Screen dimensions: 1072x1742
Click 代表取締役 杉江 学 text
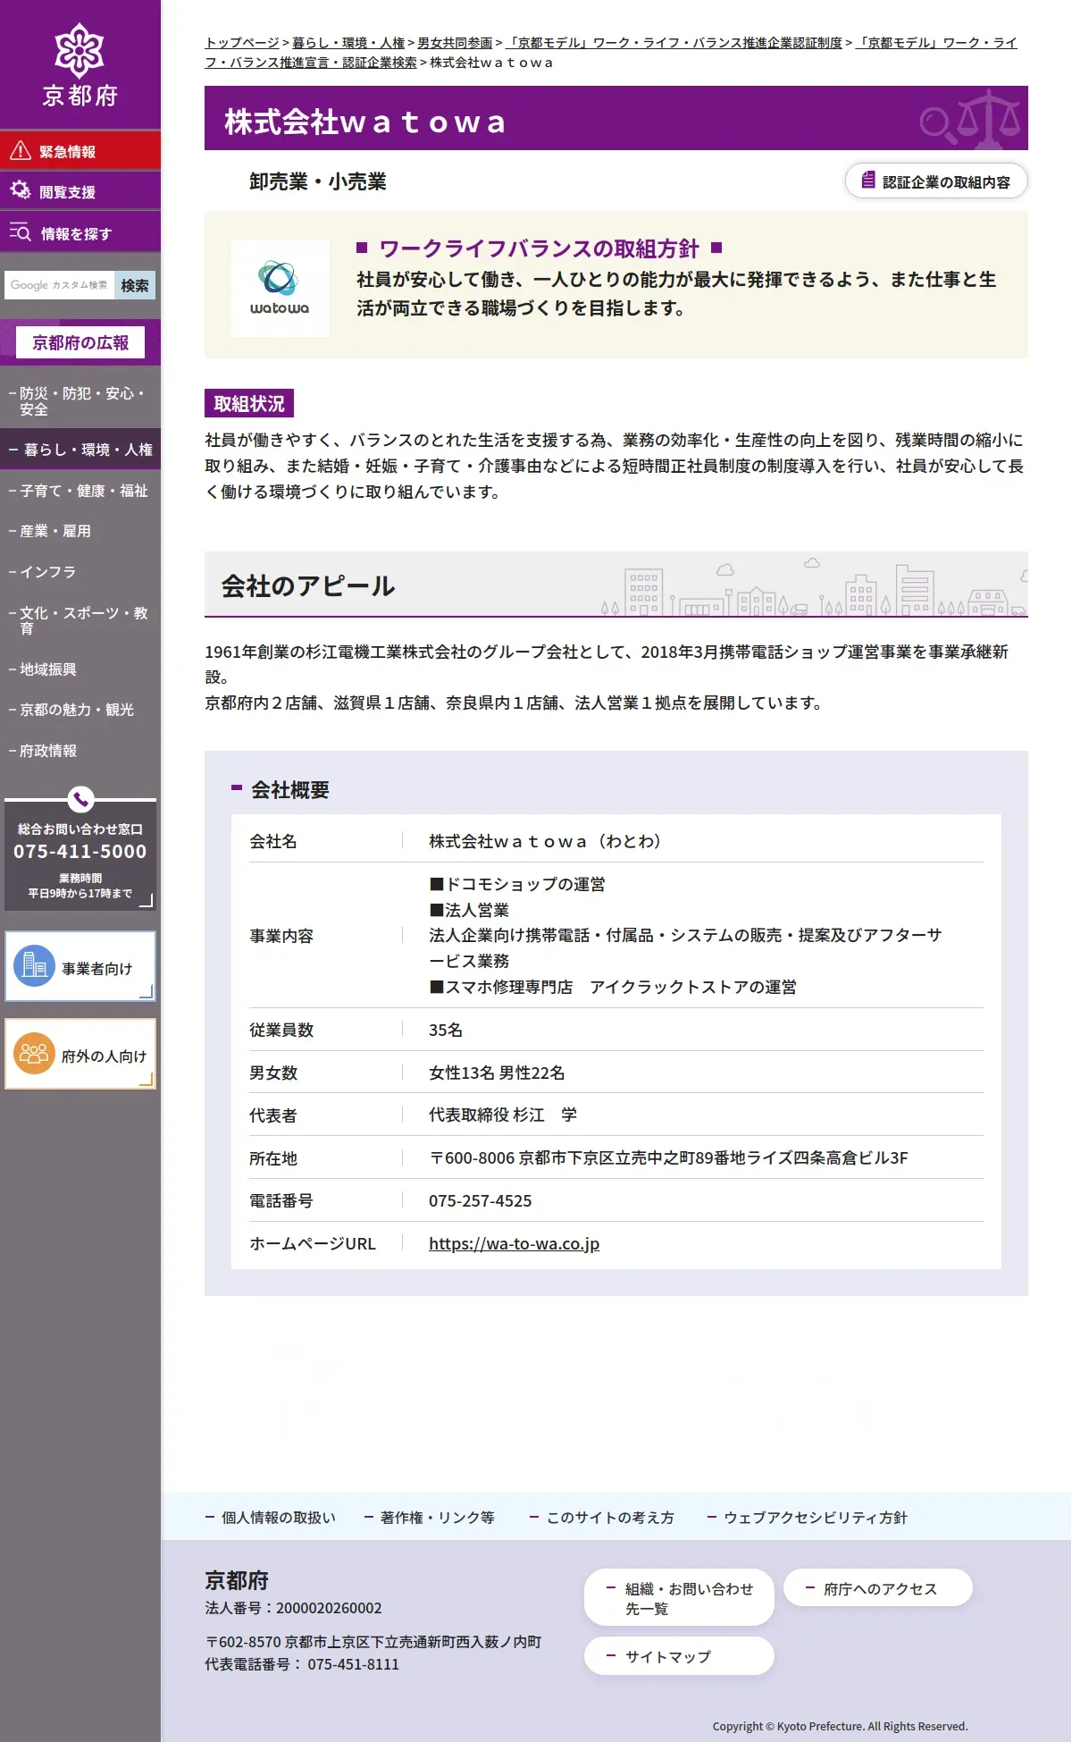[x=503, y=1115]
